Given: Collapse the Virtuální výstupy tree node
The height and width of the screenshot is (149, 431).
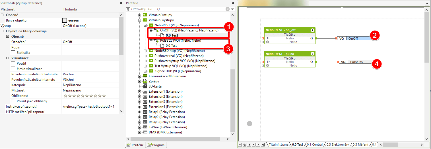Looking at the screenshot, I should coord(140,20).
